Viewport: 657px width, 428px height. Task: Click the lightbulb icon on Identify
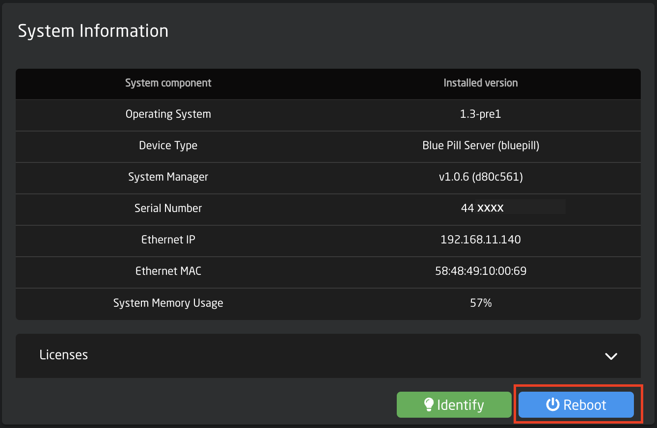pyautogui.click(x=429, y=404)
